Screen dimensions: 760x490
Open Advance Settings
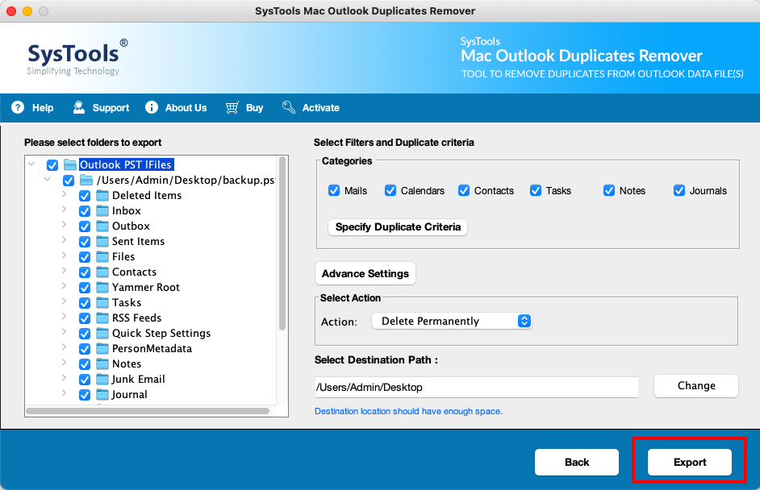pos(365,273)
